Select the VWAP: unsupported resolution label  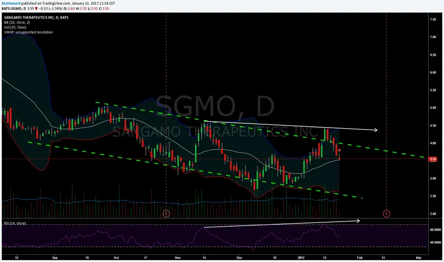(x=28, y=32)
